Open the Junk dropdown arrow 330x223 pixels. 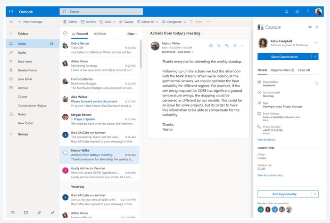pos(114,22)
